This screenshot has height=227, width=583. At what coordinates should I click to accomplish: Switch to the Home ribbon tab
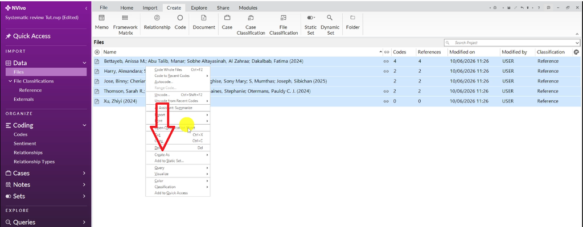[x=126, y=7]
